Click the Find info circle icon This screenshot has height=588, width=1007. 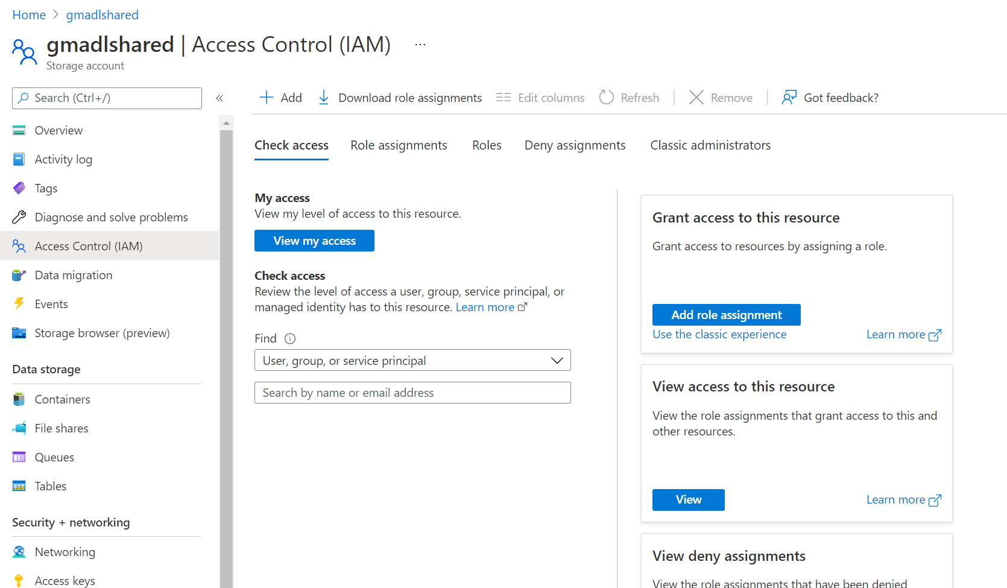click(x=290, y=338)
